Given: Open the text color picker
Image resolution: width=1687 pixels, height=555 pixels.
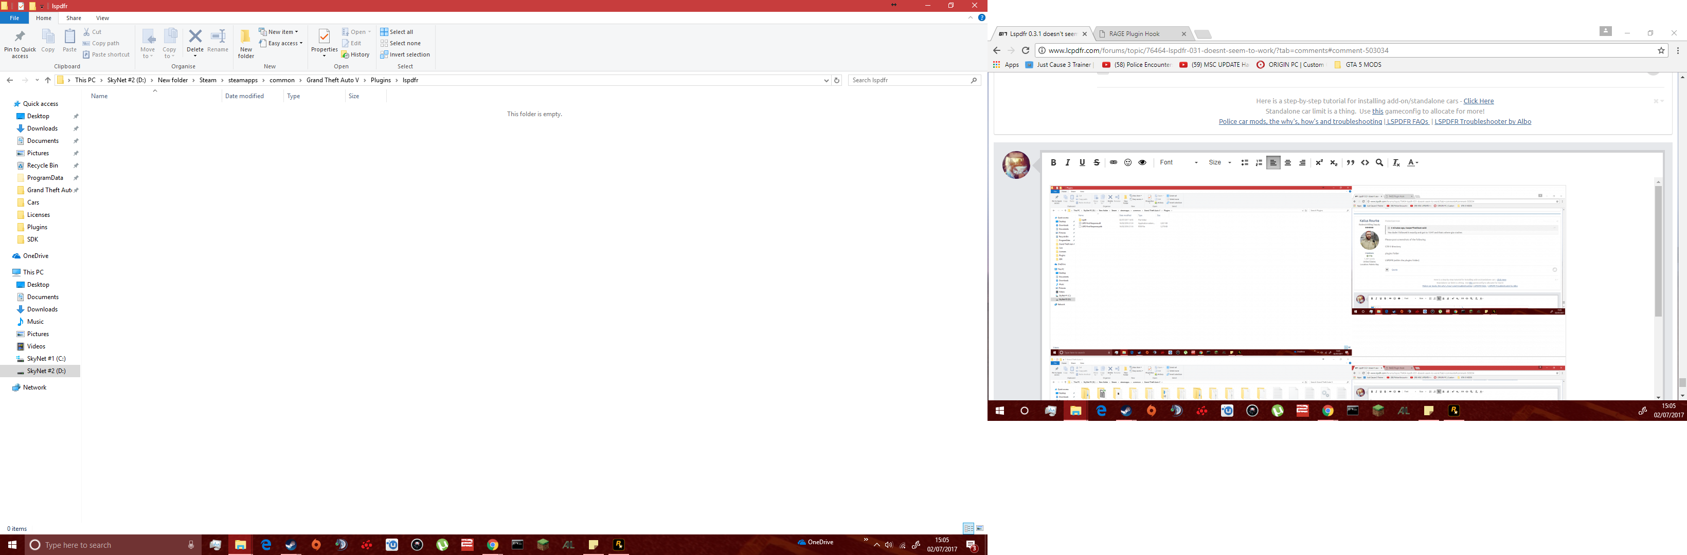Looking at the screenshot, I should 1412,163.
